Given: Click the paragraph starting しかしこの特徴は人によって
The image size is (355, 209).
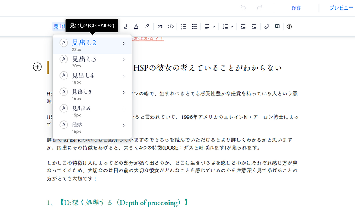Looking at the screenshot, I should tap(172, 171).
